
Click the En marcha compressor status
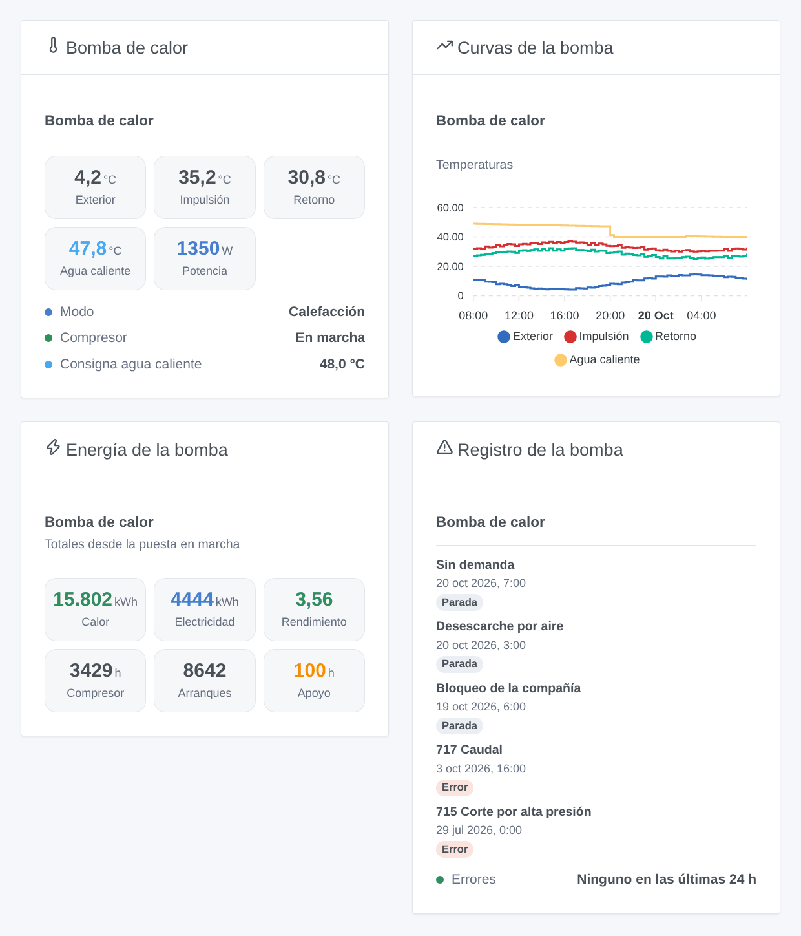click(330, 337)
